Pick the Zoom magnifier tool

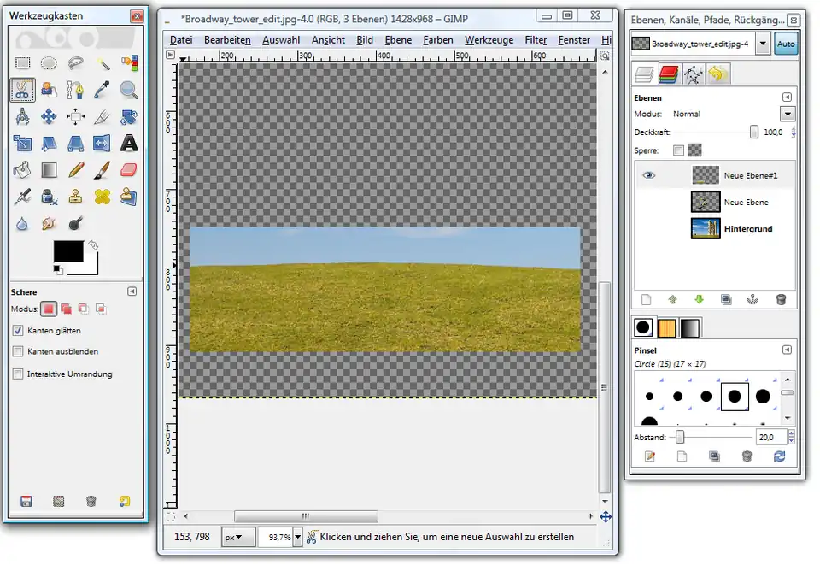tap(129, 89)
